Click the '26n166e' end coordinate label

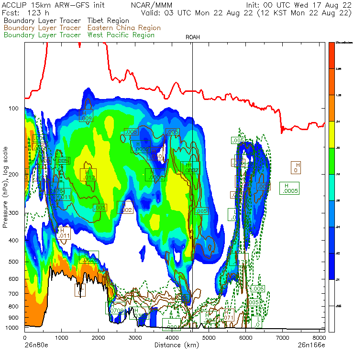coord(311,345)
